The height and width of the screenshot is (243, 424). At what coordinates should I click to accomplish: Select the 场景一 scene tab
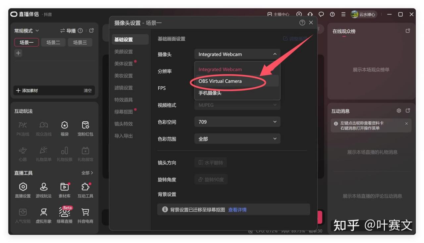click(26, 42)
